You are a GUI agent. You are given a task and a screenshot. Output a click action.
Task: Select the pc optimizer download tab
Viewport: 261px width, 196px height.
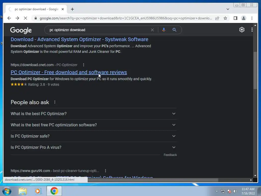click(36, 9)
